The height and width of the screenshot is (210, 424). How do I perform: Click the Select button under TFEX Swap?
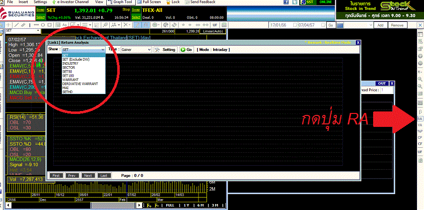click(136, 17)
